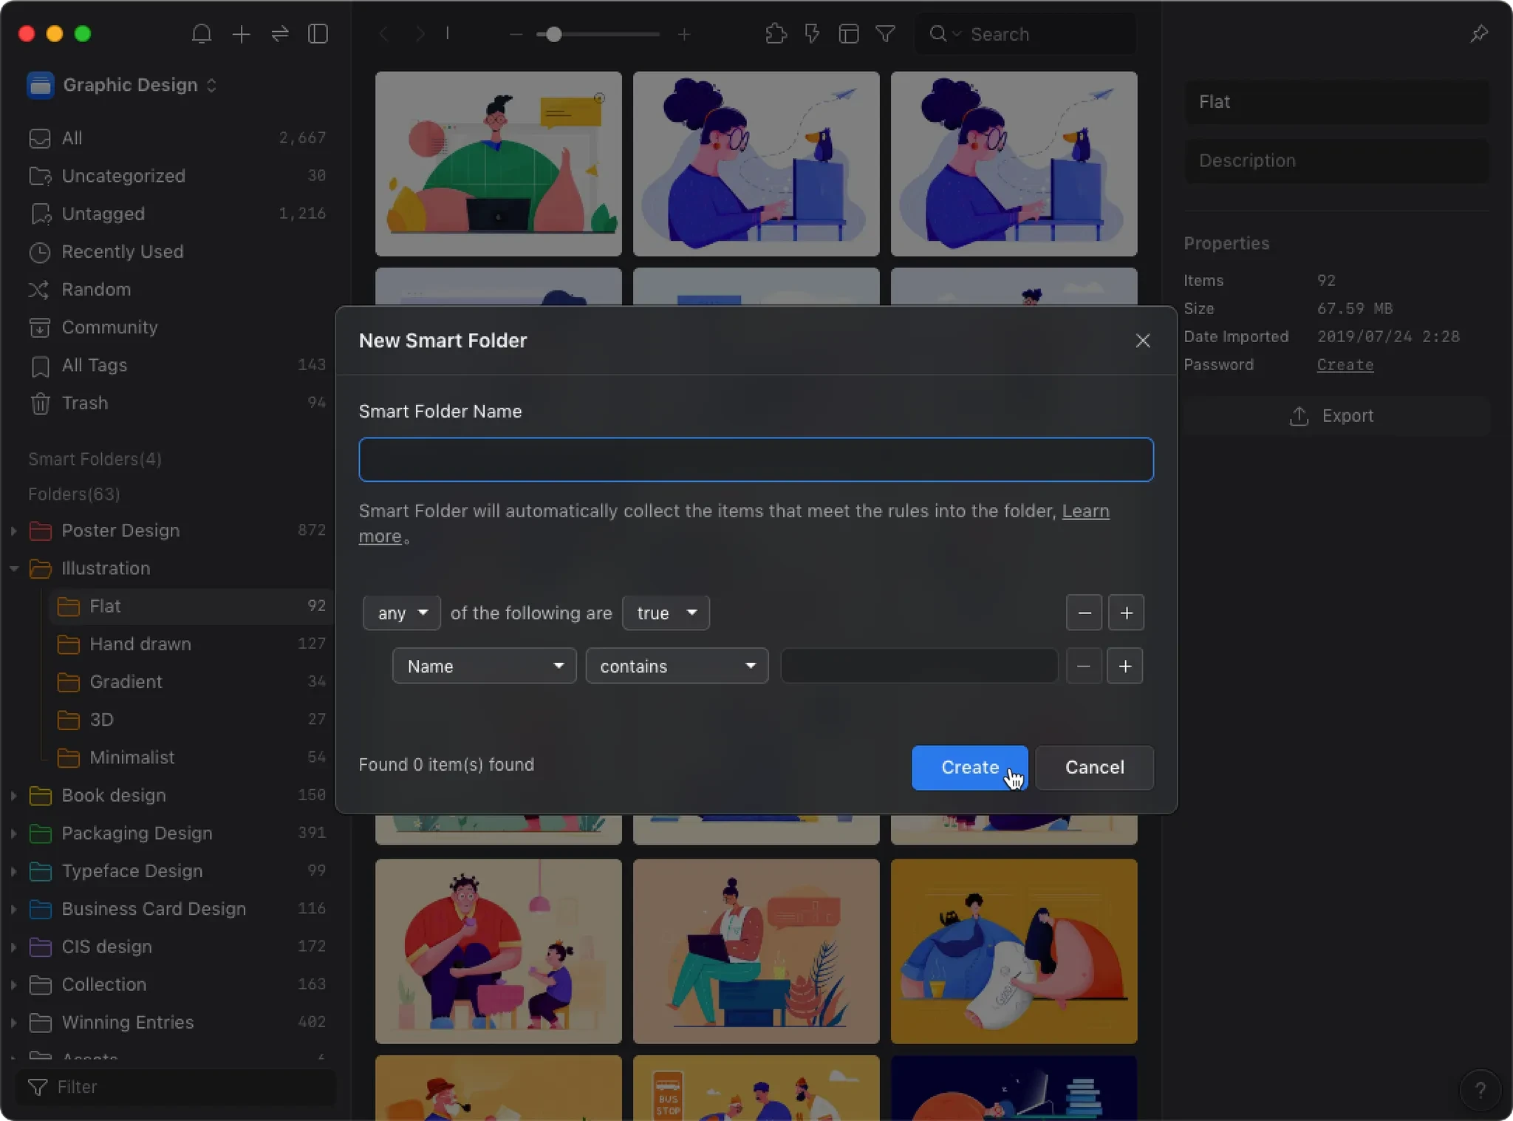Follow the Learn more link

[x=1085, y=511]
